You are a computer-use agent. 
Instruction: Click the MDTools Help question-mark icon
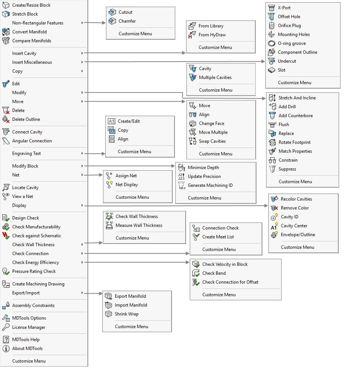(x=6, y=340)
